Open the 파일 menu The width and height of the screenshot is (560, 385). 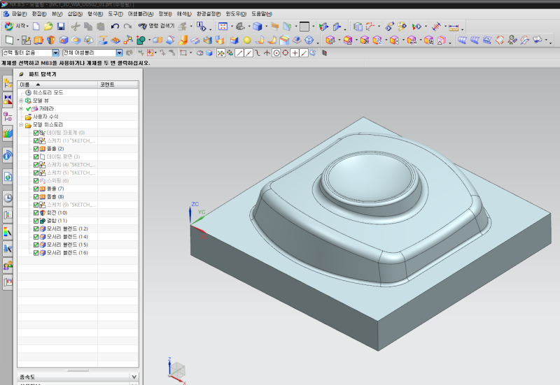[20, 13]
